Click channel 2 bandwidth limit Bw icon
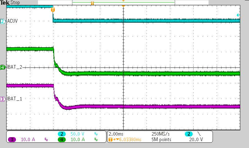The height and width of the screenshot is (148, 249). tap(96, 134)
